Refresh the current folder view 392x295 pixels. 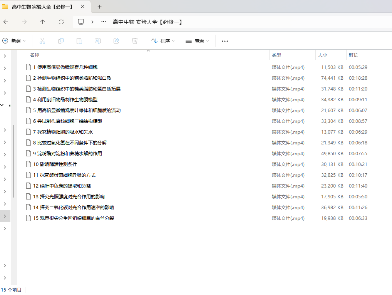pyautogui.click(x=61, y=22)
